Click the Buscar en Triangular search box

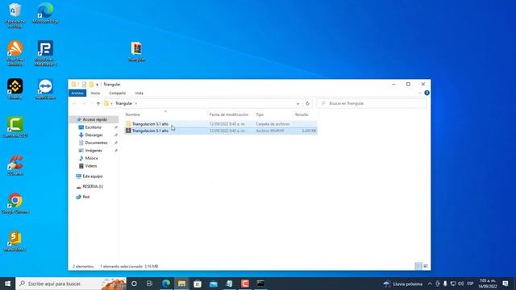pos(372,103)
